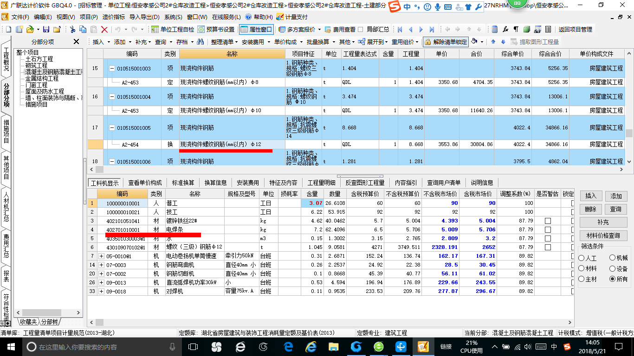Viewport: 634px width, 356px height.
Task: Toggle 是否暂估 checkbox for 镀锌铁丝22#
Action: click(548, 221)
